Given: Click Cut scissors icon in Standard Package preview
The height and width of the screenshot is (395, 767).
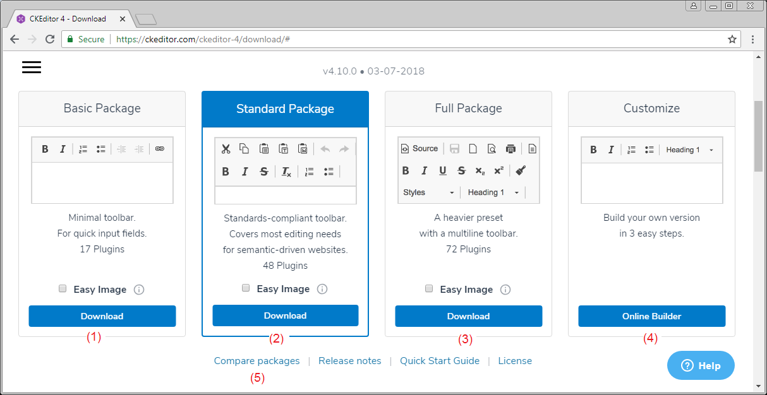Looking at the screenshot, I should [226, 149].
